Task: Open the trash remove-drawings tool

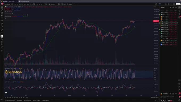Action: (2, 51)
